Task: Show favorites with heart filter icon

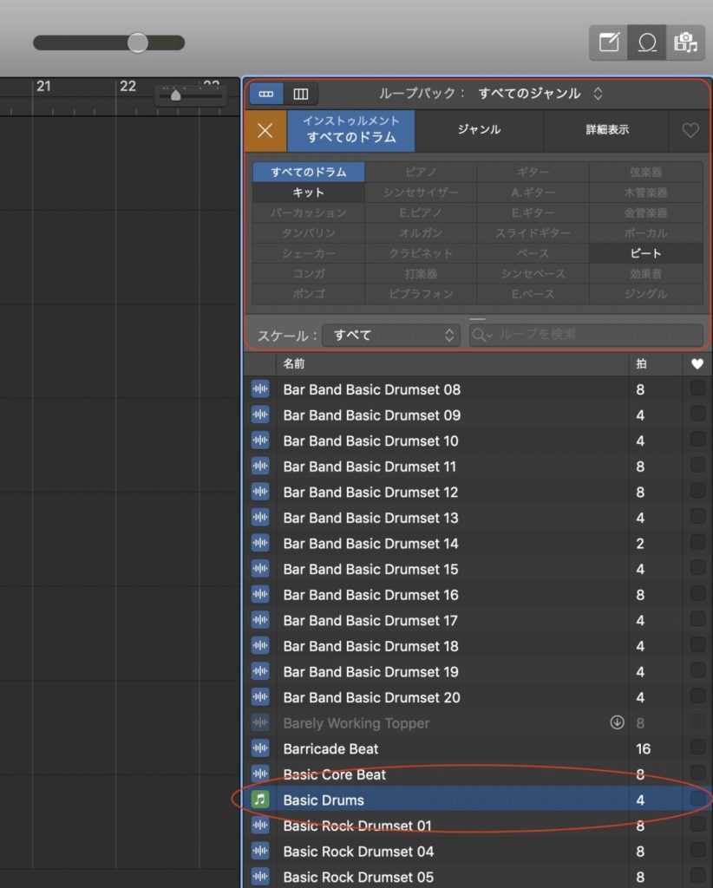Action: [690, 131]
